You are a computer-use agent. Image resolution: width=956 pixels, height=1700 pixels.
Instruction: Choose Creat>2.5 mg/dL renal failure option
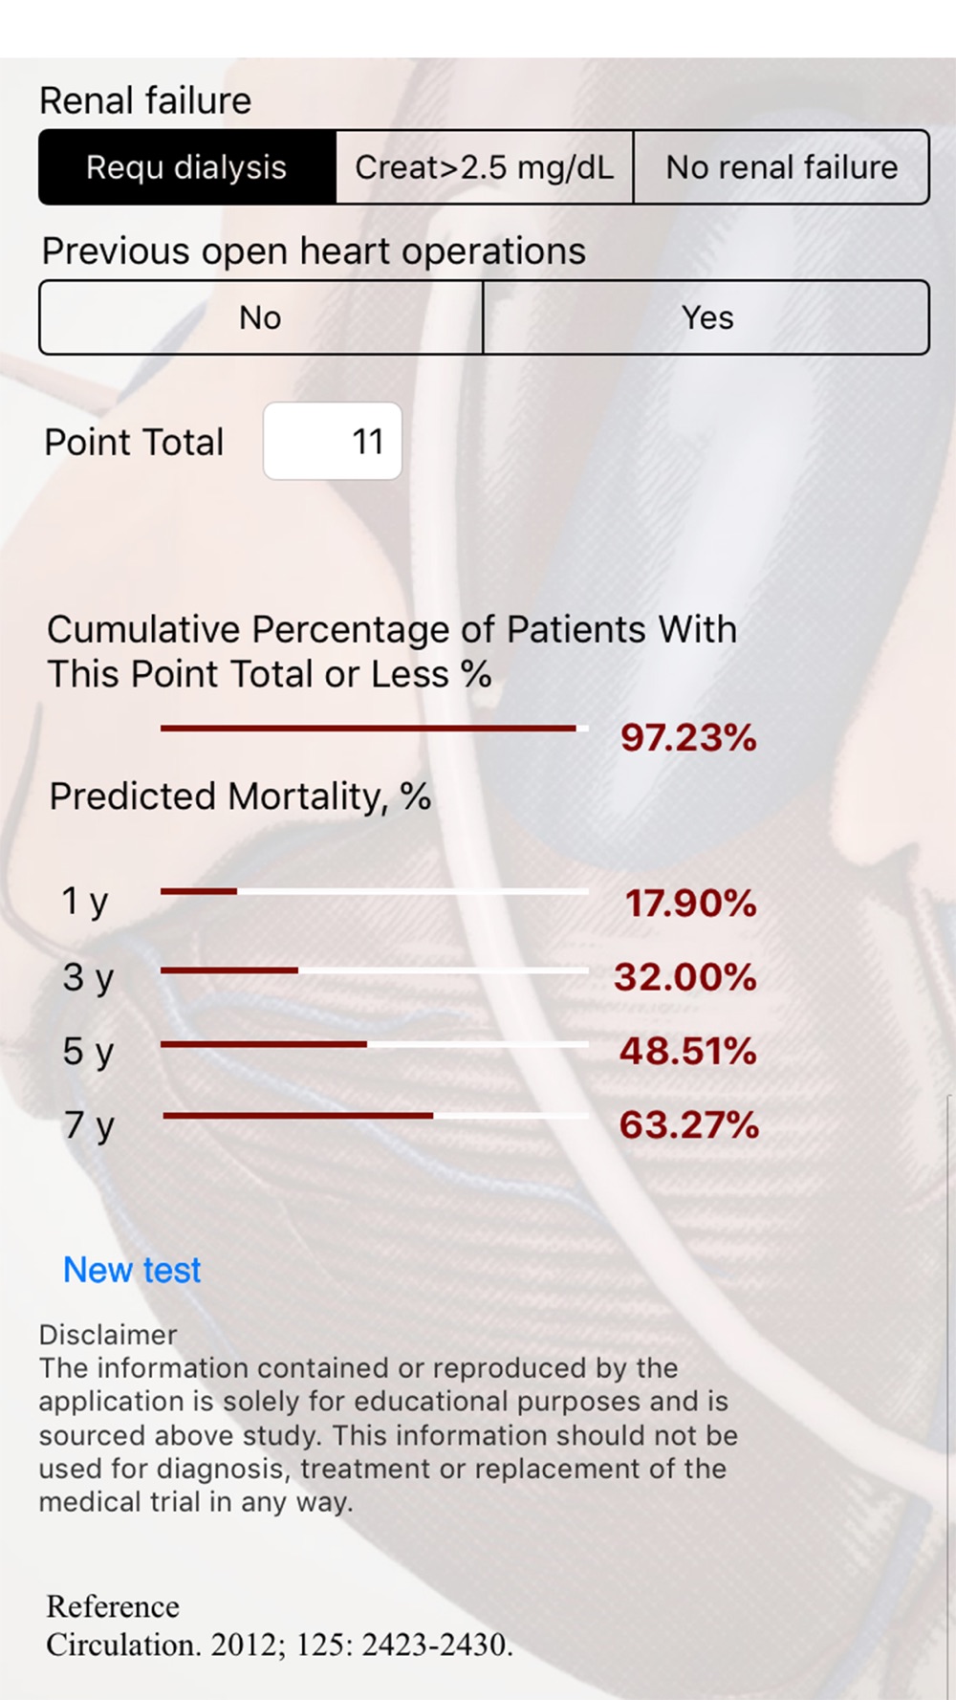pyautogui.click(x=484, y=167)
